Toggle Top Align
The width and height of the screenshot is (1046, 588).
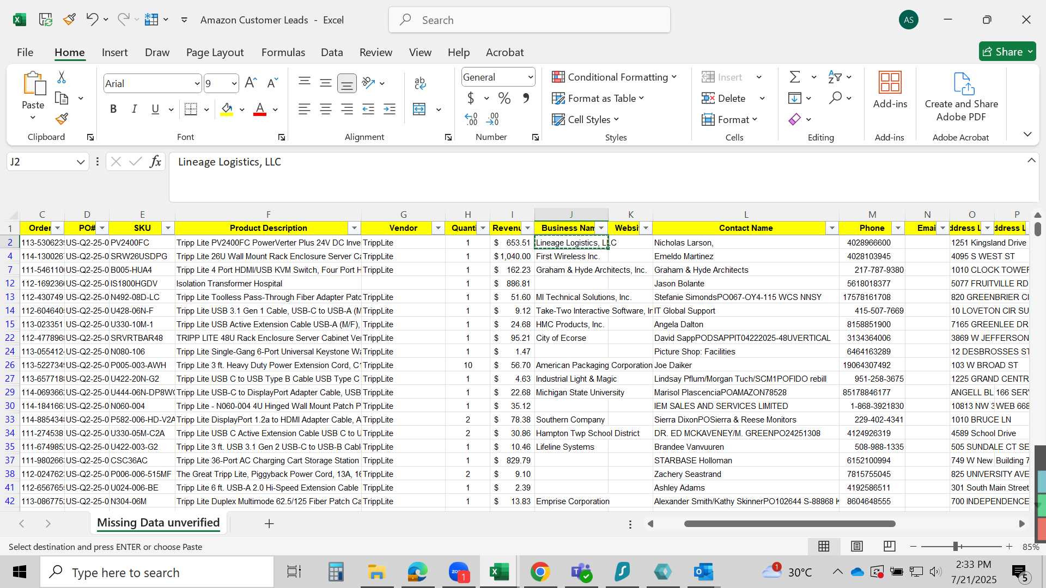(305, 83)
